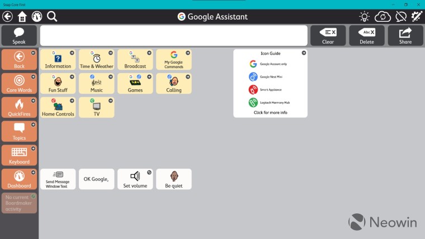Open the Fun Stuff folder
This screenshot has width=425, height=239.
58,83
